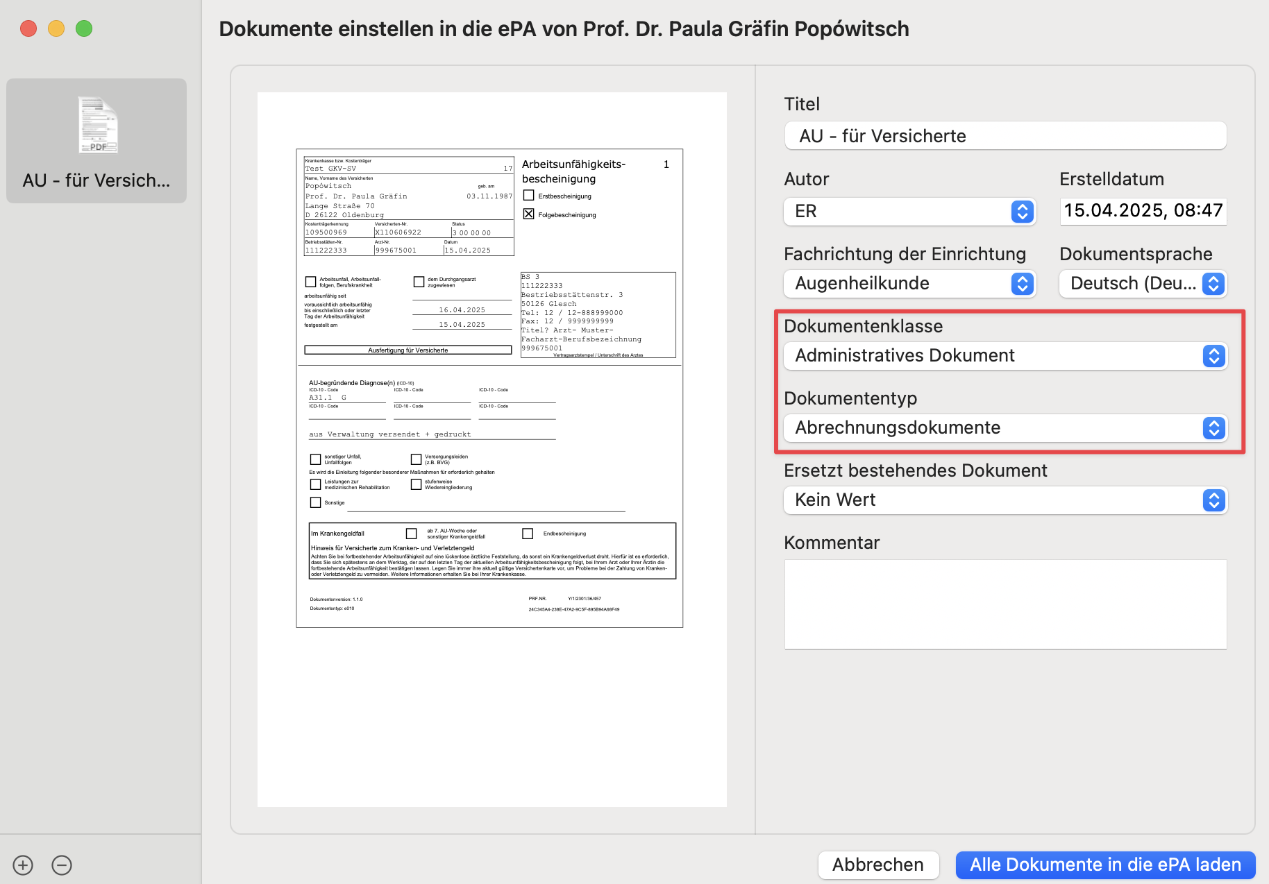This screenshot has width=1269, height=884.
Task: Open the Ersetzt bestehendes Dokument dropdown
Action: click(x=1005, y=500)
